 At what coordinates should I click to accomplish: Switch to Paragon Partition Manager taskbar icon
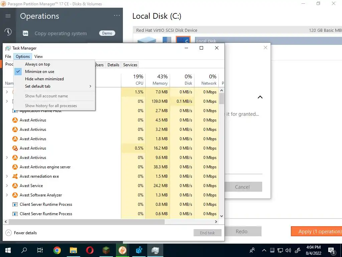tap(122, 250)
